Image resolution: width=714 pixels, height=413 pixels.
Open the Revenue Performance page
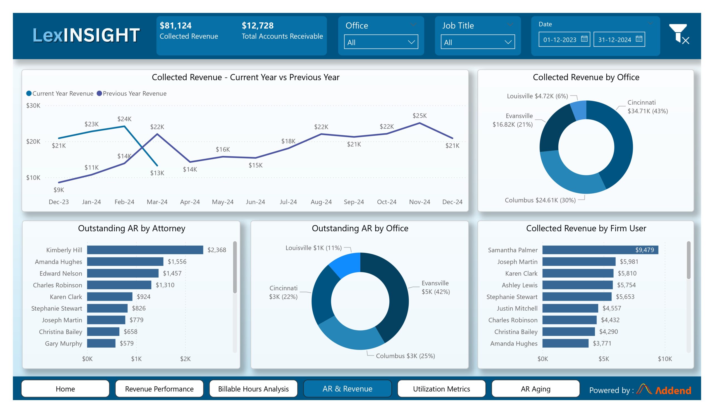(x=159, y=389)
